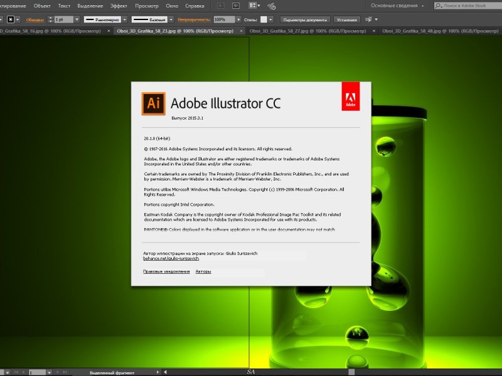Click the GPU performance rocket icon
Screen dimensions: 502x376
click(272, 6)
